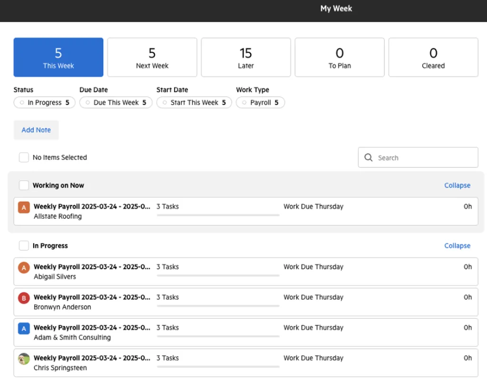Click the Bronwyn Anderson task progress bar
The height and width of the screenshot is (378, 487).
point(218,306)
